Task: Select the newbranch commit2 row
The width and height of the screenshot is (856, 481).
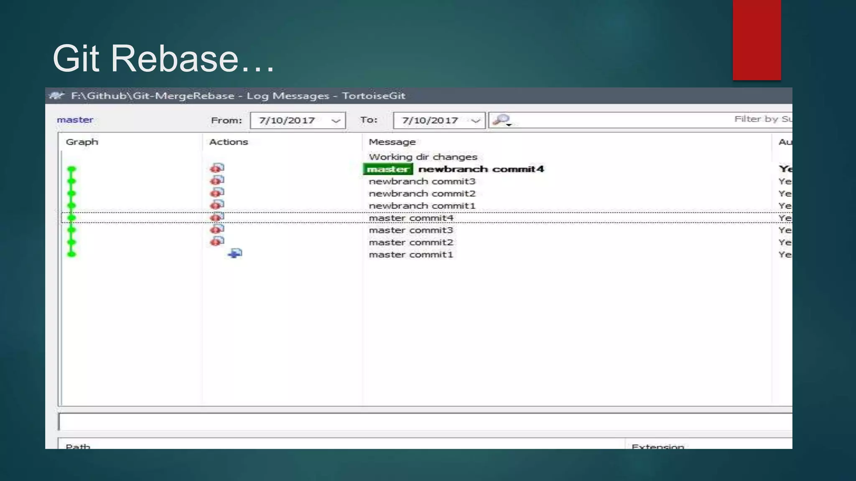Action: 426,193
